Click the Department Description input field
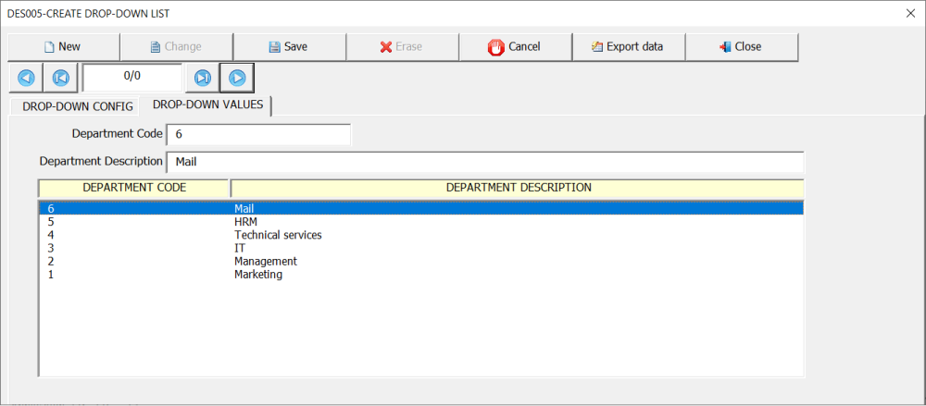This screenshot has height=406, width=926. [x=485, y=162]
